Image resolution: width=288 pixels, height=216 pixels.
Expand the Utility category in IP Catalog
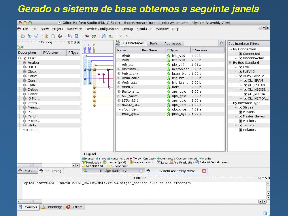coord(24,125)
